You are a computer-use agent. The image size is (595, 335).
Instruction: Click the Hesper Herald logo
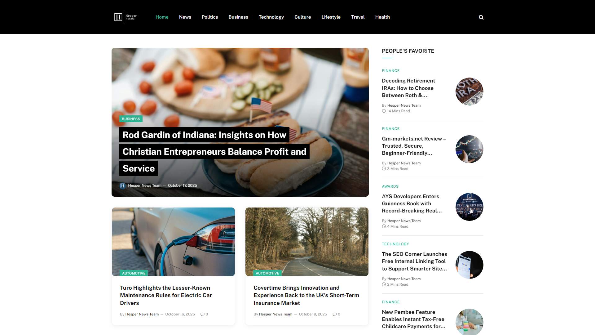[126, 17]
